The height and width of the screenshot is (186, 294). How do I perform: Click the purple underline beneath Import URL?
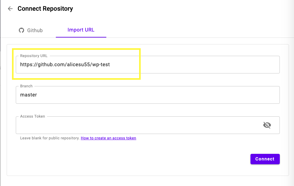pyautogui.click(x=81, y=37)
